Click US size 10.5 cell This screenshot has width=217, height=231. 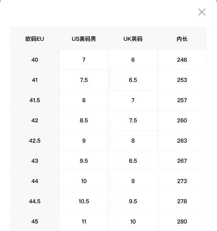[84, 201]
